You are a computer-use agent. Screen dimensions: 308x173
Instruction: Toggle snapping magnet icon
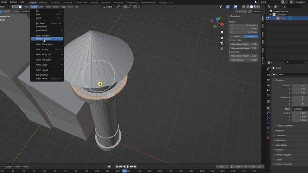[x=125, y=7]
